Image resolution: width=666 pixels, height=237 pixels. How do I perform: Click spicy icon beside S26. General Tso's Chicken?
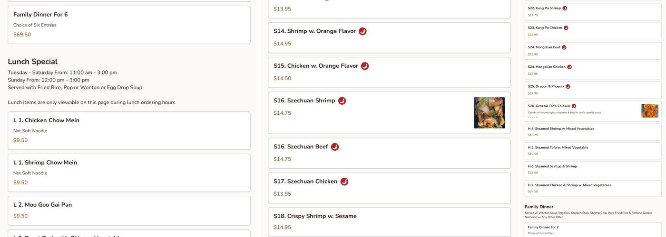coord(574,106)
